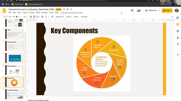Viewport: 181px width, 101px height.
Task: Open the Tools menu
Action: 51,13
